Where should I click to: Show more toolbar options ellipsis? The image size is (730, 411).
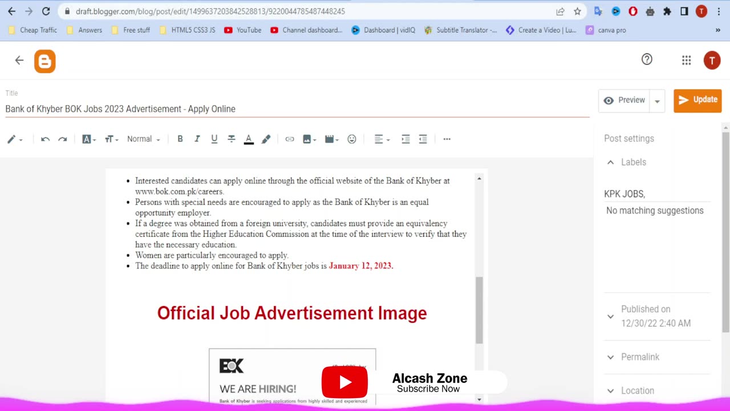pos(447,139)
